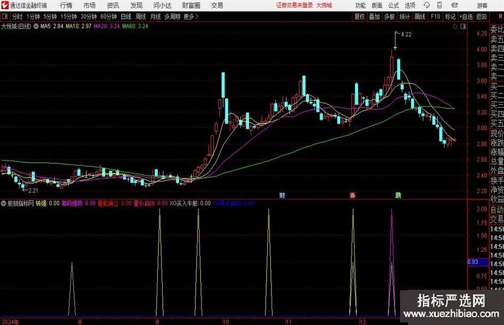Click the 转强: 0.00 indicator label
This screenshot has height=325, width=504.
coord(47,203)
